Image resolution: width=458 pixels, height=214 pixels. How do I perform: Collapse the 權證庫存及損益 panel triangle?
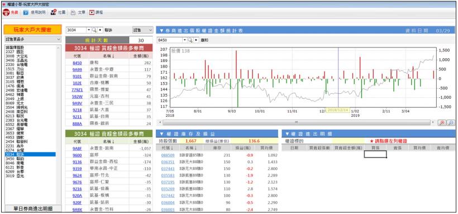(161, 134)
